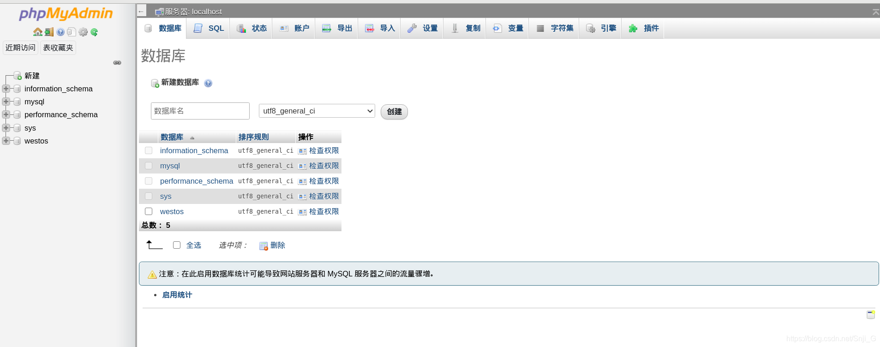
Task: Click the phpMyAdmin logo
Action: click(66, 13)
